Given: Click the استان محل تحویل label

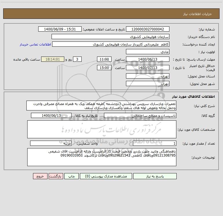Looking at the screenshot, I should coord(201,77).
